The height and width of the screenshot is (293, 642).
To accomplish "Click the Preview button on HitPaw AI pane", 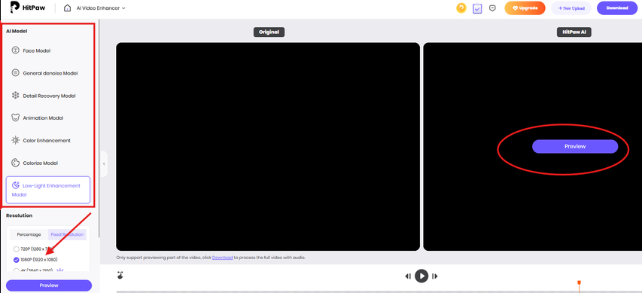I will pos(575,146).
